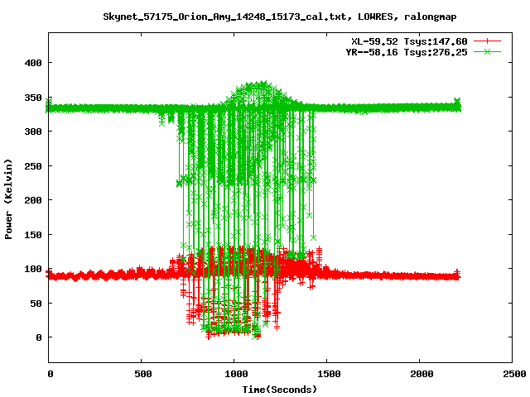Click the Power (Kelvin) axis label
The height and width of the screenshot is (397, 530).
[8, 199]
